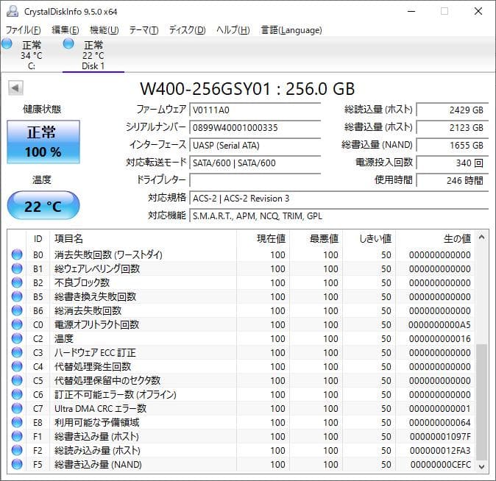The width and height of the screenshot is (496, 481).
Task: Select the Ultra DMA CRC エラー数 row name
Action: tap(101, 408)
